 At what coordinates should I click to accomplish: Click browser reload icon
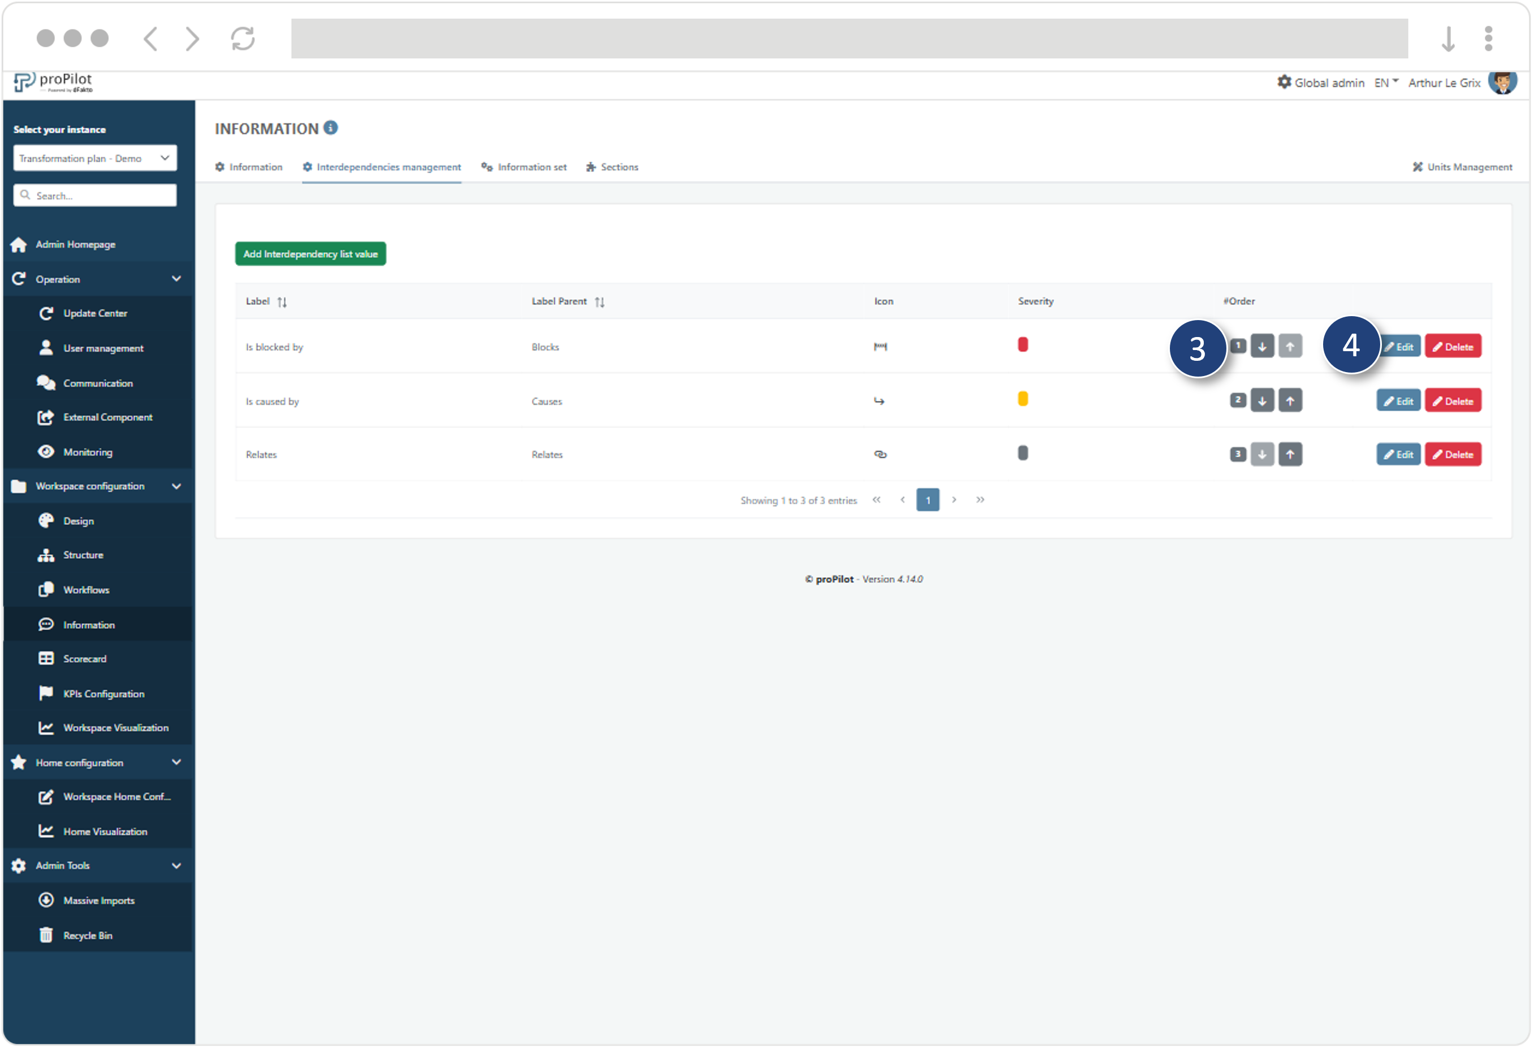(x=243, y=38)
